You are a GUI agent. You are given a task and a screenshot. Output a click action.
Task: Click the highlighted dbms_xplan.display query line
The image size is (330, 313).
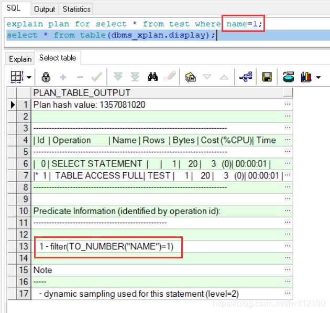coord(111,35)
